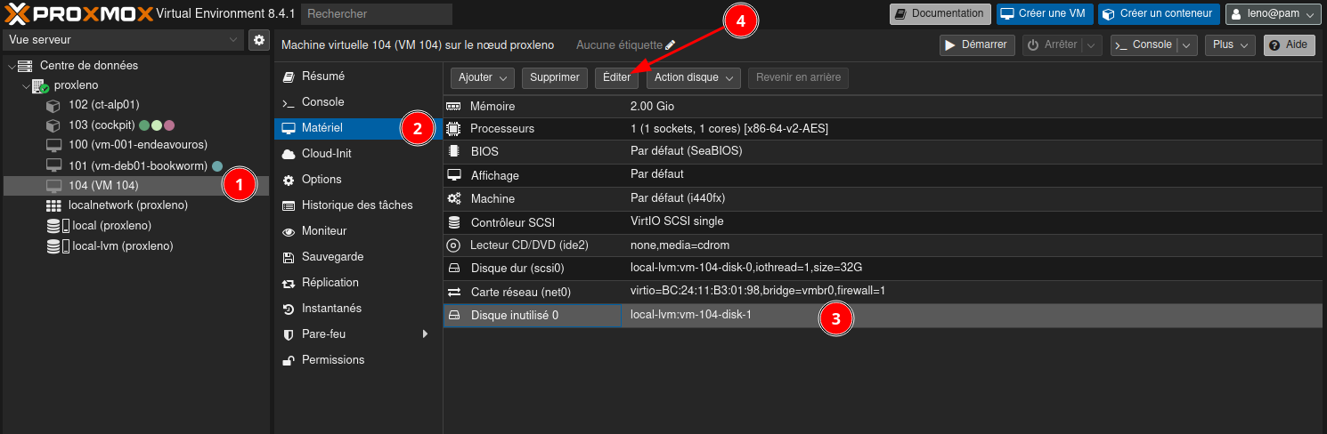Open the Cloud-Init section
The height and width of the screenshot is (434, 1327).
[x=327, y=154]
